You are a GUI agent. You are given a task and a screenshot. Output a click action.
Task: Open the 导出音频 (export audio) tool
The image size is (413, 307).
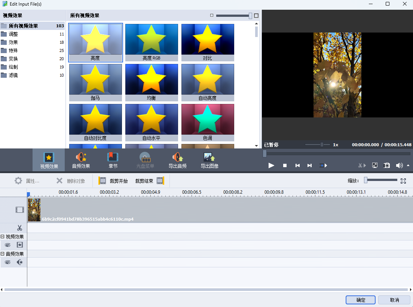[178, 160]
